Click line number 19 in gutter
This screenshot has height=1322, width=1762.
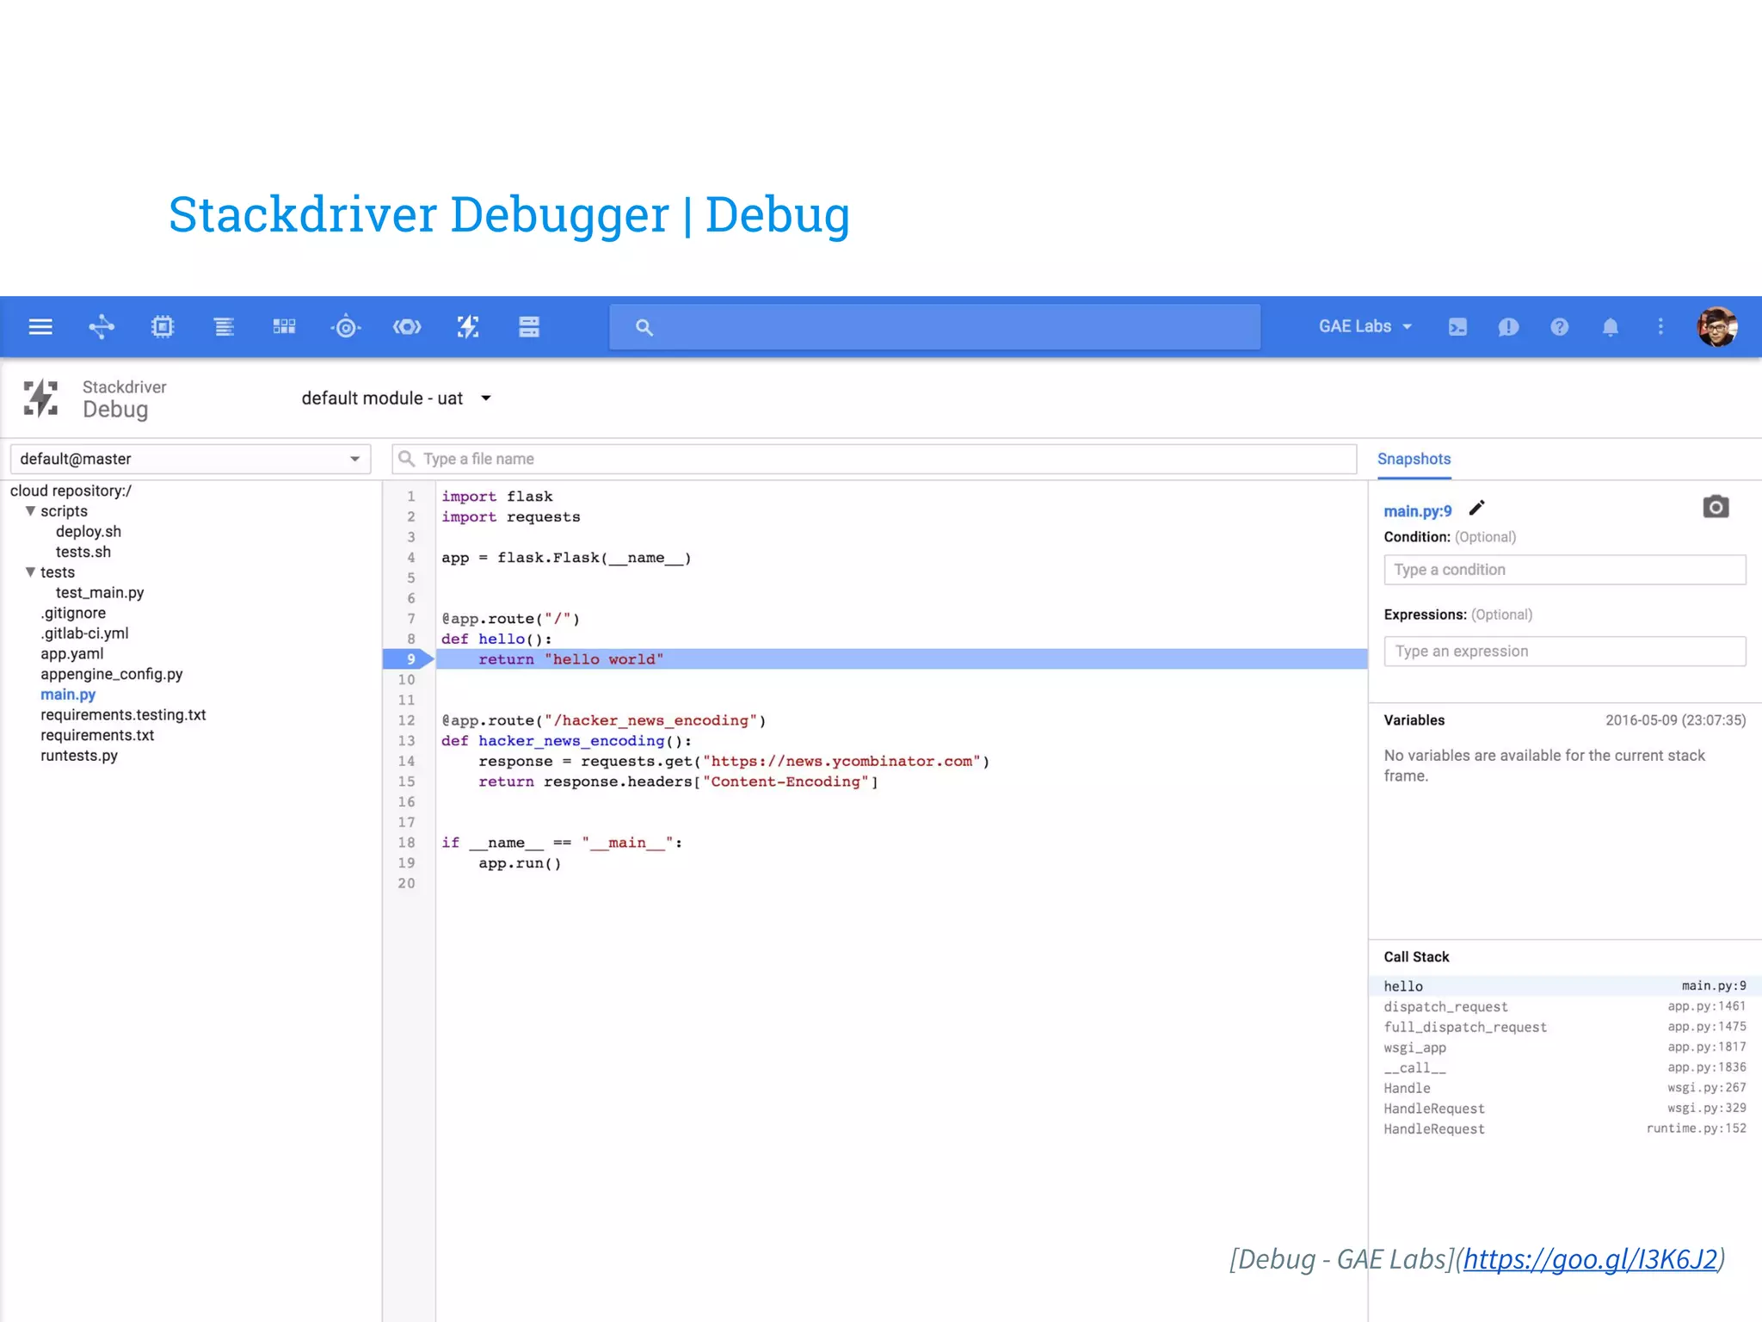[407, 863]
